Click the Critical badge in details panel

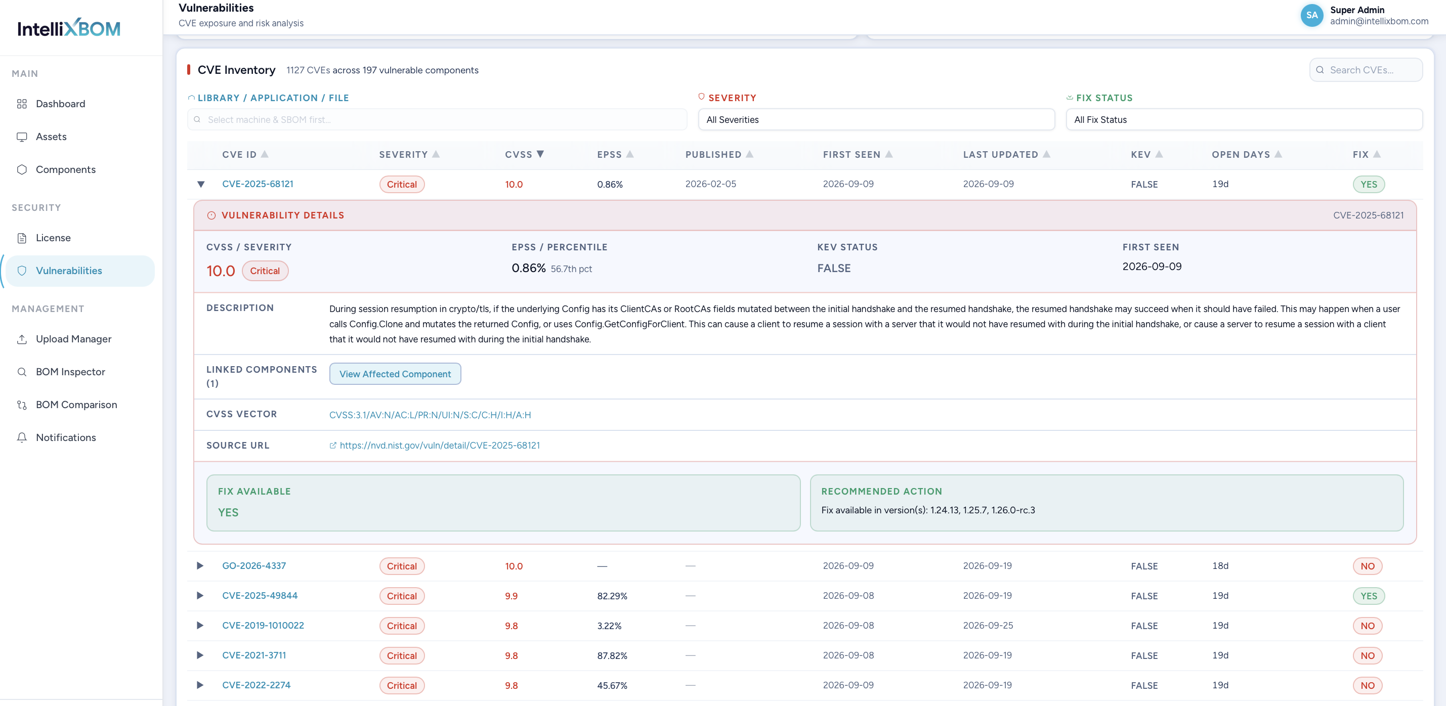[265, 271]
